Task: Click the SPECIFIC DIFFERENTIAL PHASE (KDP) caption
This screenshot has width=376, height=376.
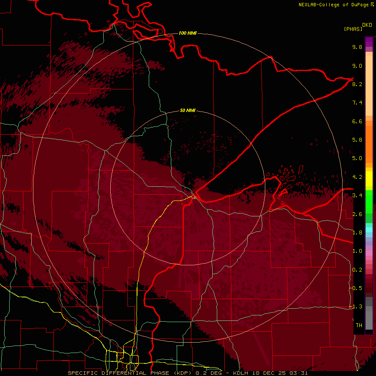Action: point(131,373)
